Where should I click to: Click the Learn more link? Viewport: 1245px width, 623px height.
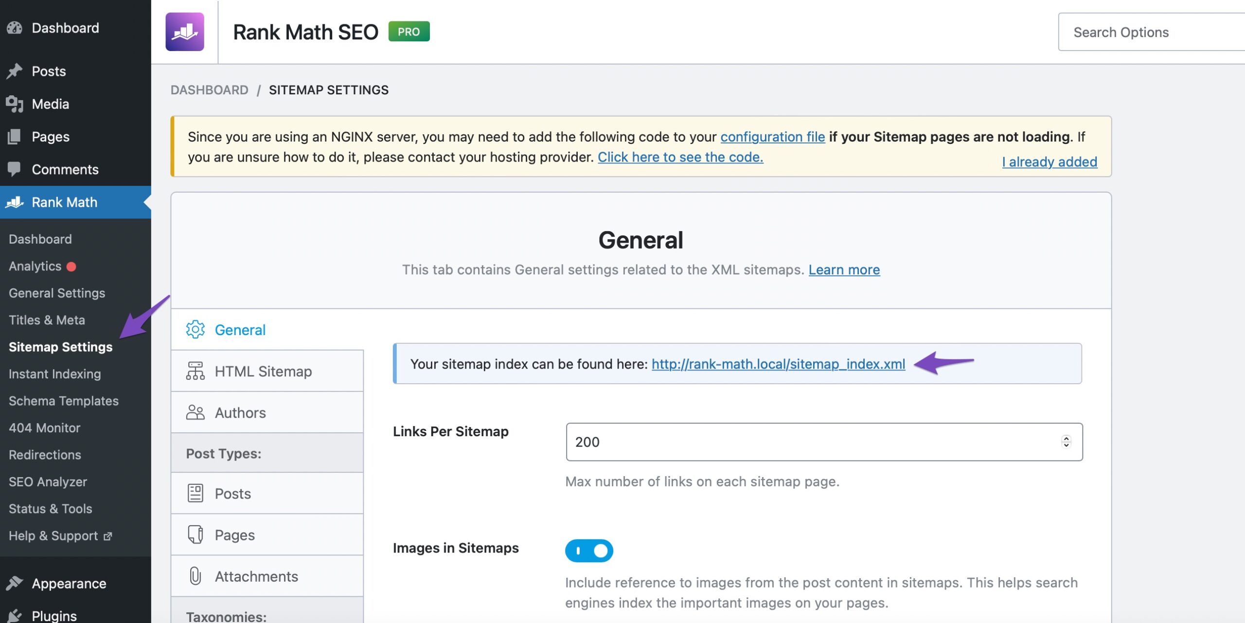point(844,269)
